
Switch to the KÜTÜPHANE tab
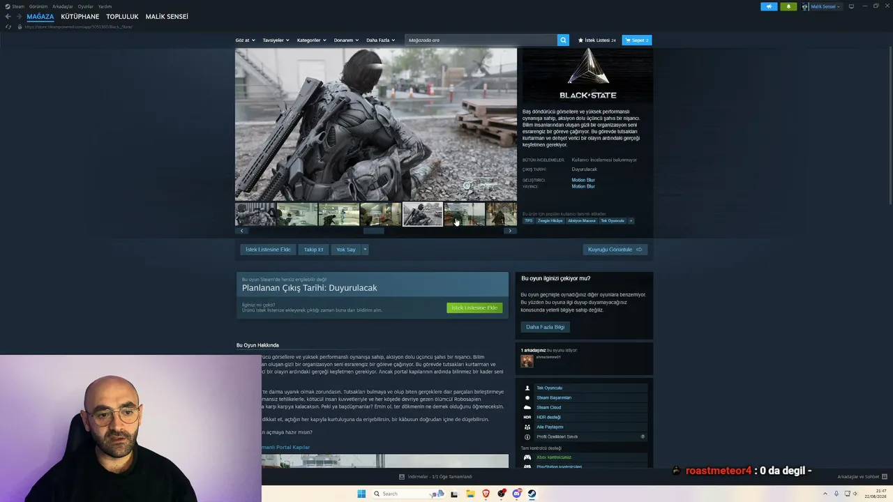80,17
